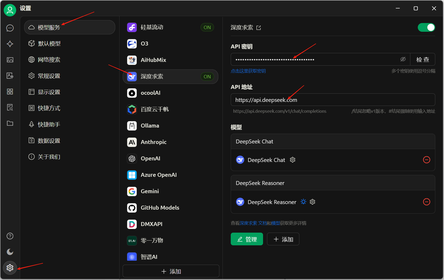Click the 添加 provider button below provider list
The image size is (444, 280).
tap(171, 271)
